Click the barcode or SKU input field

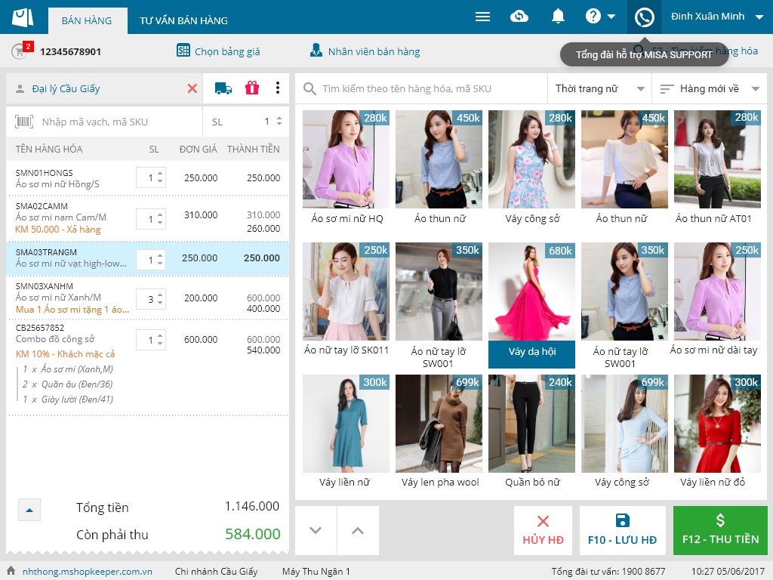coord(104,122)
